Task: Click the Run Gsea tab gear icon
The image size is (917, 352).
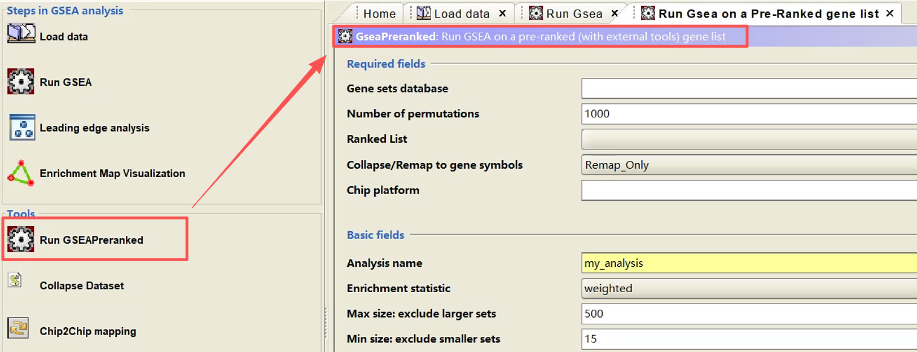Action: (536, 13)
